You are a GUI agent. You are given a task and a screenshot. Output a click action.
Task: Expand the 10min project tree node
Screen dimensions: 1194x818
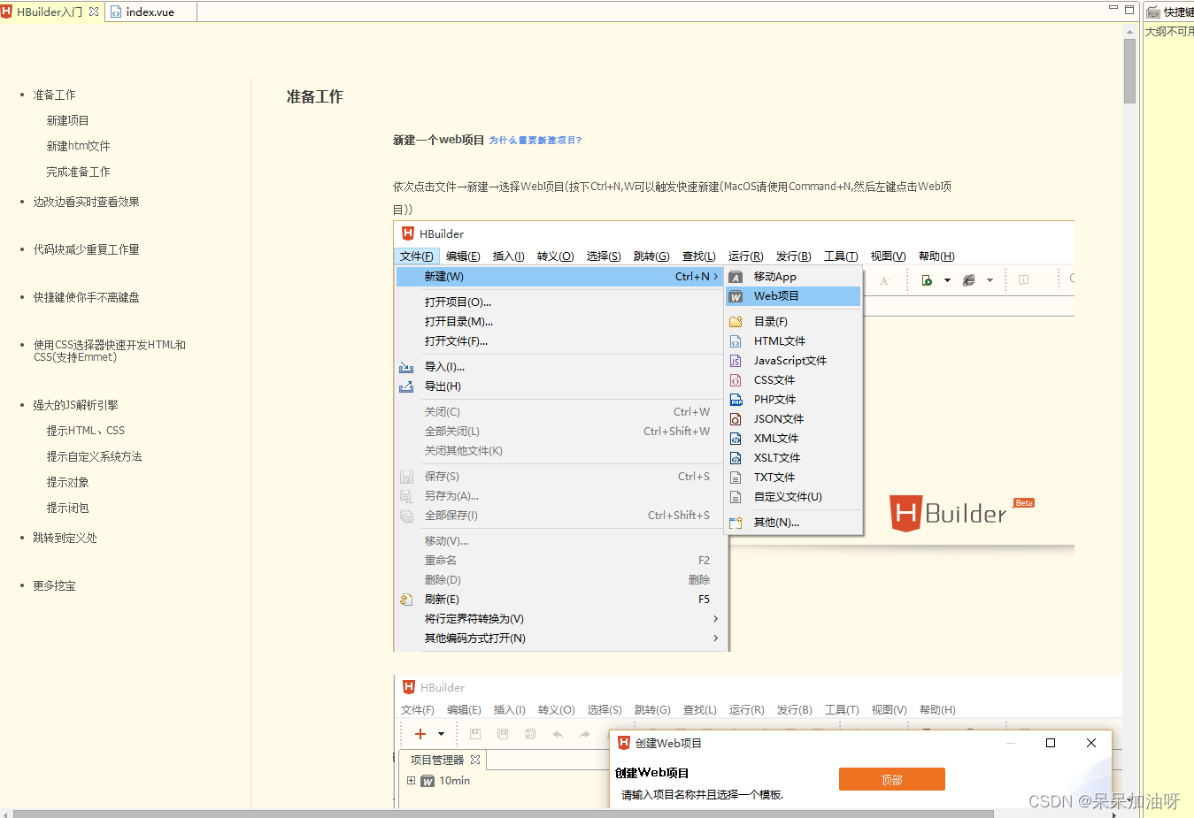point(411,781)
